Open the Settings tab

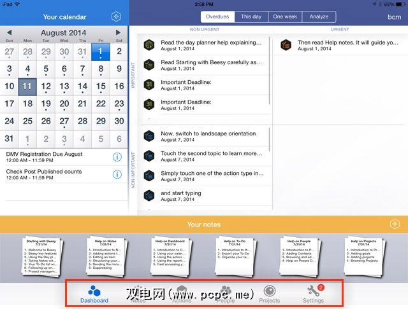tap(313, 294)
